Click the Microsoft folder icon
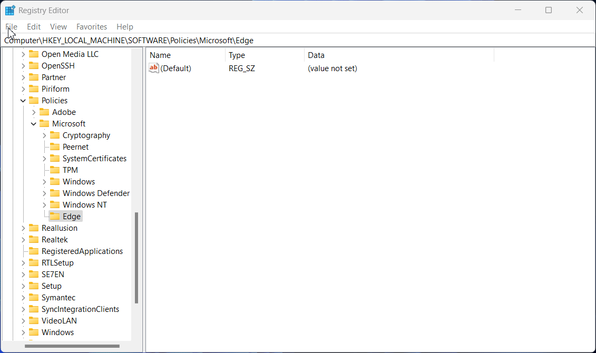The height and width of the screenshot is (353, 596). [44, 123]
